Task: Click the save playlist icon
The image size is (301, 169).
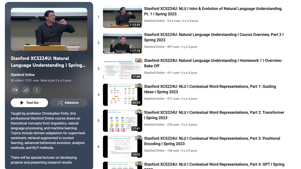Action: tap(15, 90)
